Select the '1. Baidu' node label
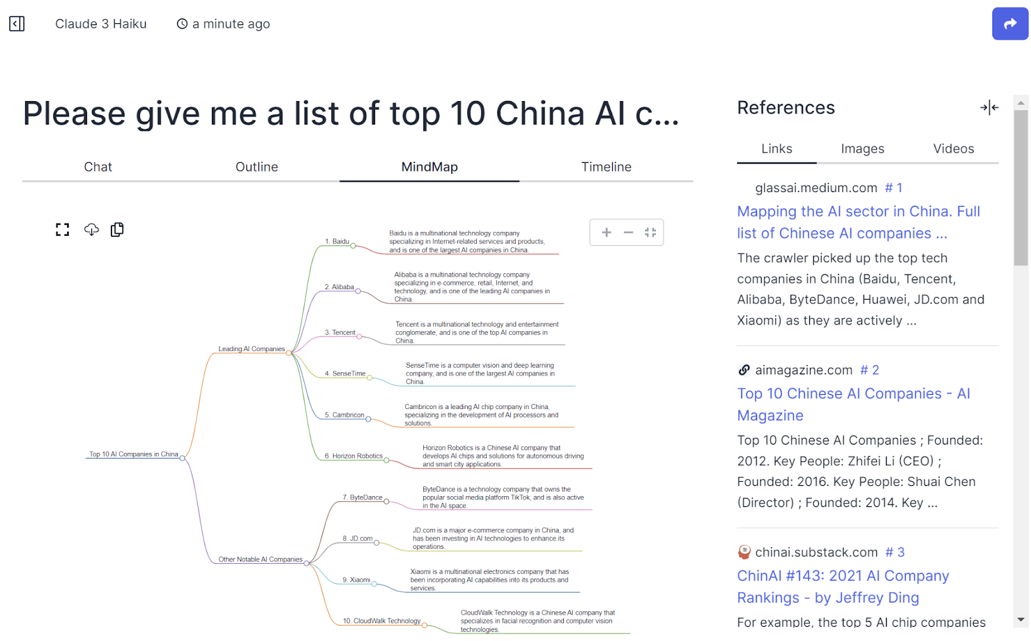The height and width of the screenshot is (641, 1031). [337, 242]
